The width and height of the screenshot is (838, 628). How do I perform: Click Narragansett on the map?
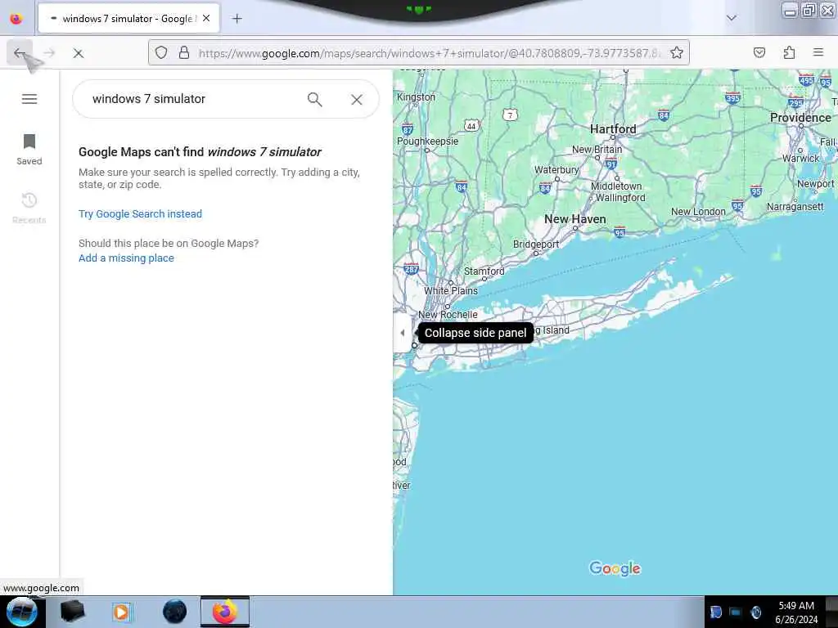[795, 207]
